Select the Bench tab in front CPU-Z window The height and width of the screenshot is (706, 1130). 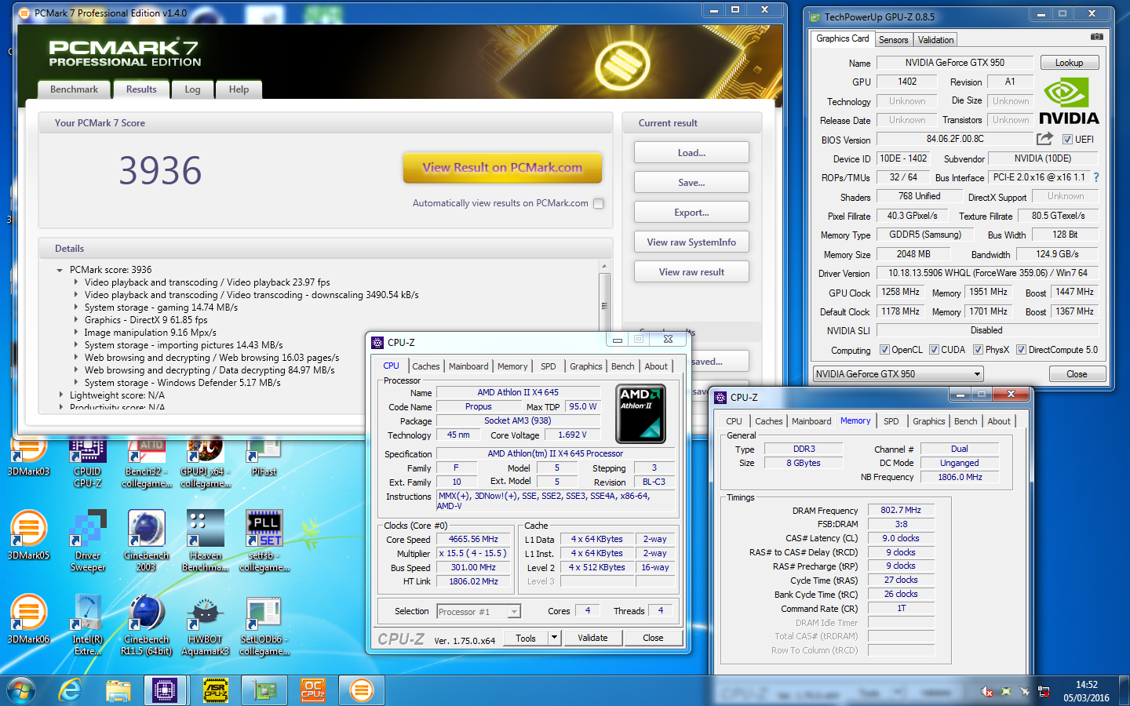pos(622,366)
